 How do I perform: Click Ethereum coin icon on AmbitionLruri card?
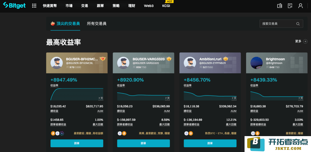pyautogui.click(x=186, y=133)
